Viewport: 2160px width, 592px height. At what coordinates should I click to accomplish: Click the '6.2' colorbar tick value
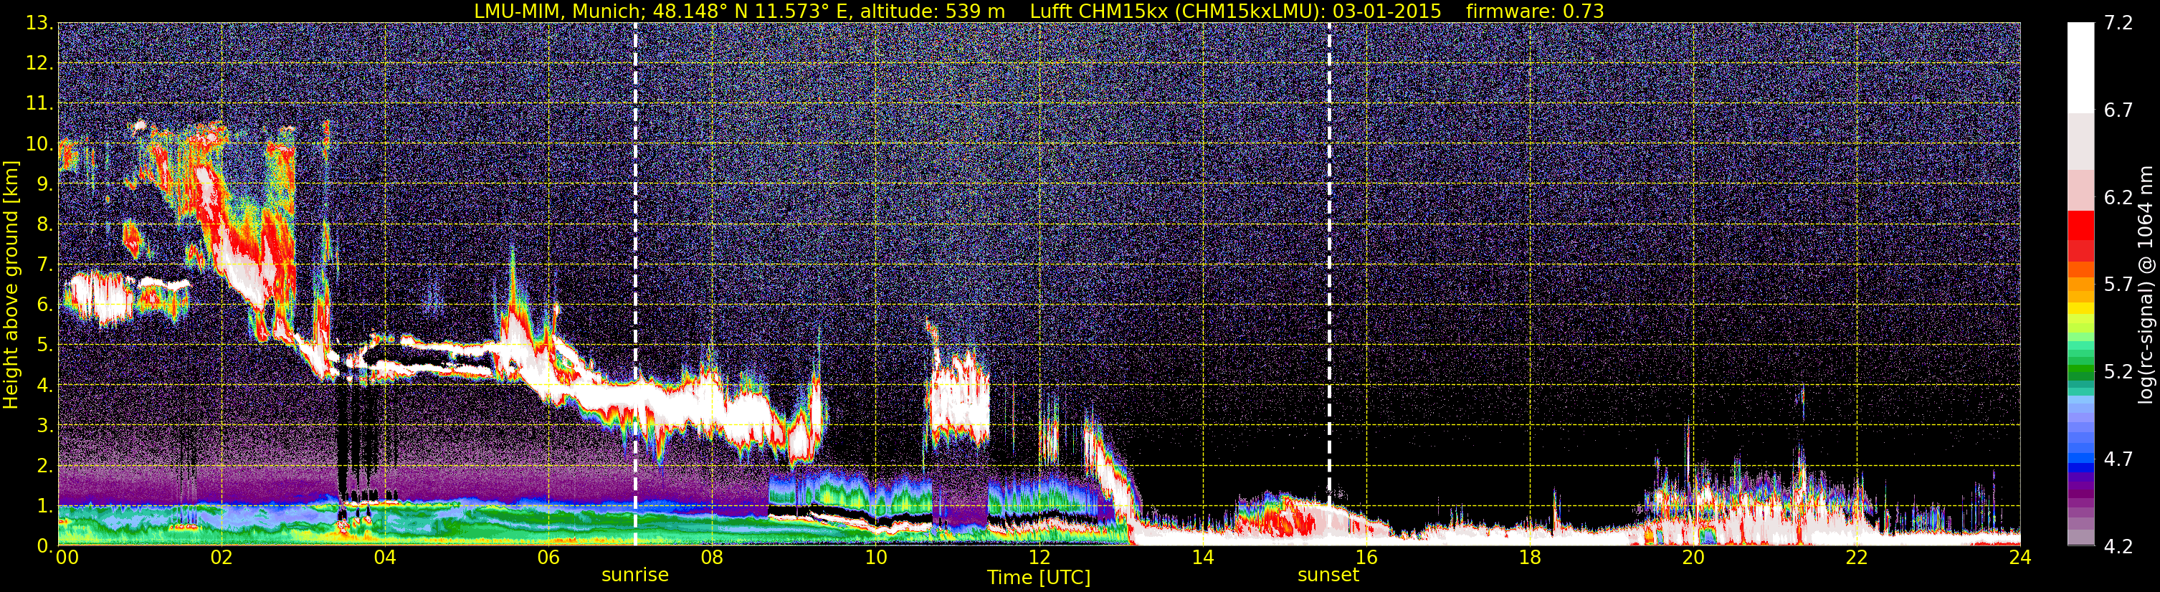pyautogui.click(x=2118, y=198)
